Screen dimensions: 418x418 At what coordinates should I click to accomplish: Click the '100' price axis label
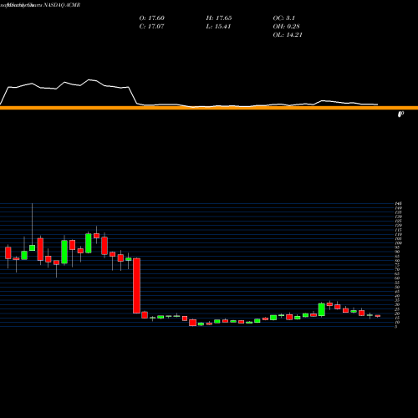coord(399,243)
